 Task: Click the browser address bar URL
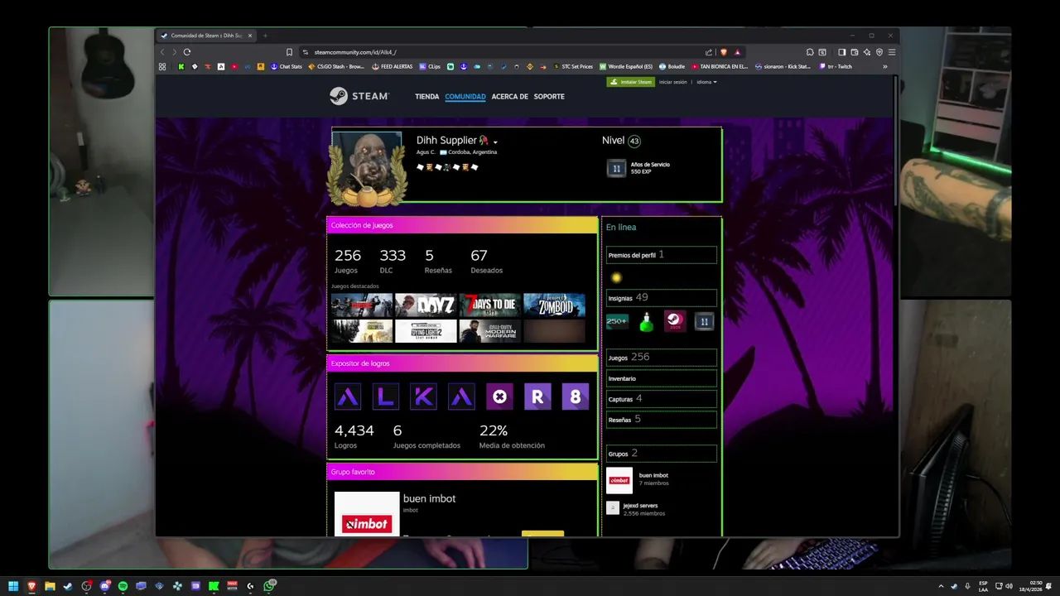pos(355,52)
